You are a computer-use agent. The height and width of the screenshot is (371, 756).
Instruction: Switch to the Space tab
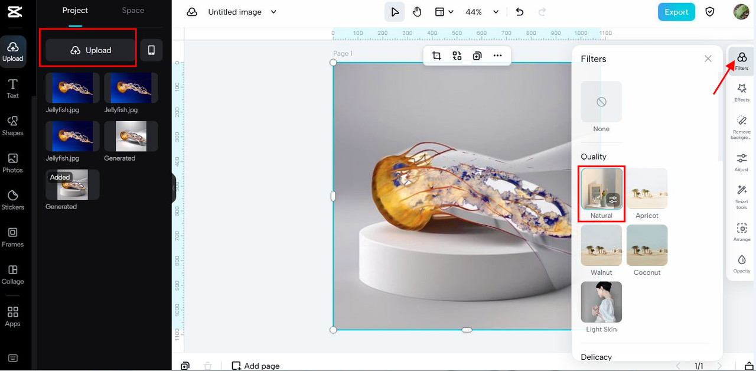133,11
